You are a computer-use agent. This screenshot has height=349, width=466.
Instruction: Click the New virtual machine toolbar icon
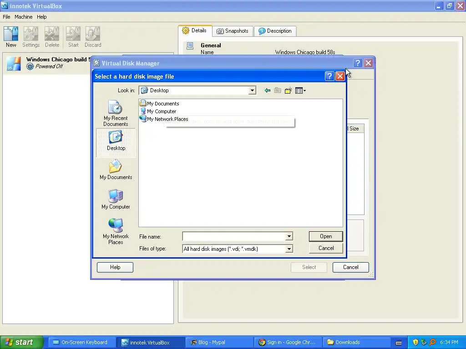11,37
